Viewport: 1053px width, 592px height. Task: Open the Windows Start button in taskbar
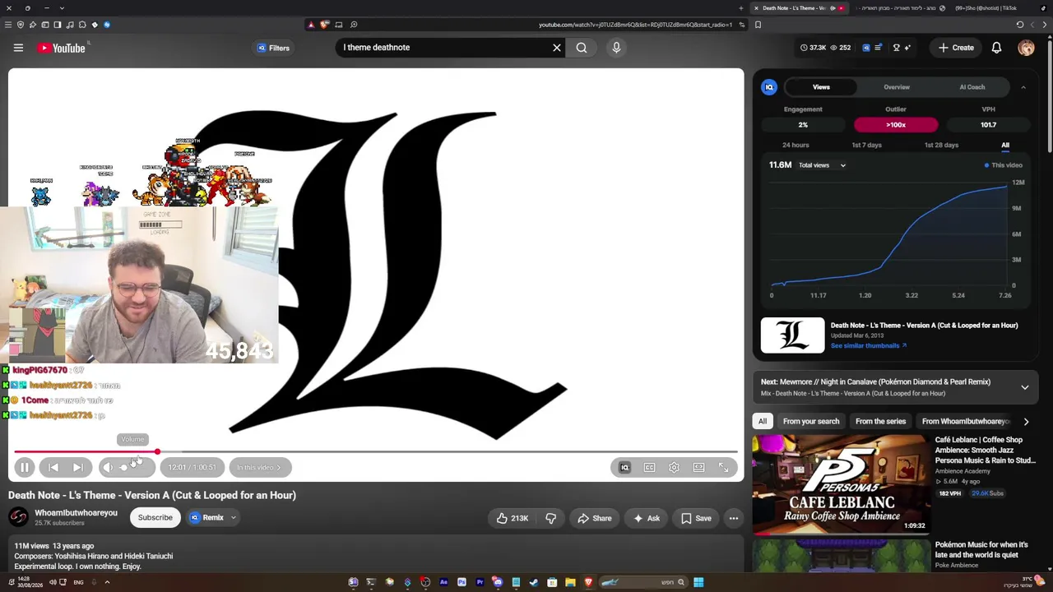coord(698,582)
